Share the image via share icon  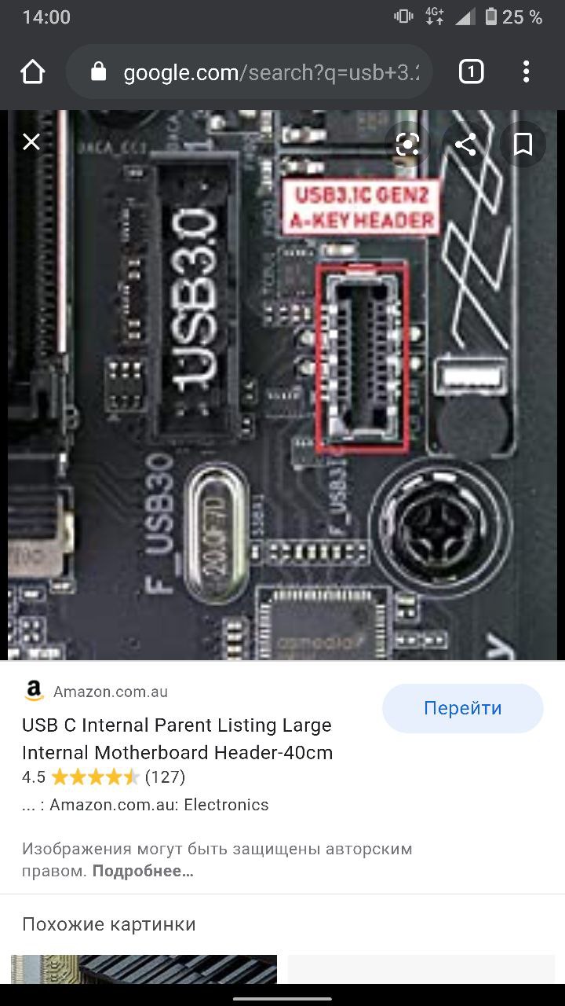(x=465, y=144)
